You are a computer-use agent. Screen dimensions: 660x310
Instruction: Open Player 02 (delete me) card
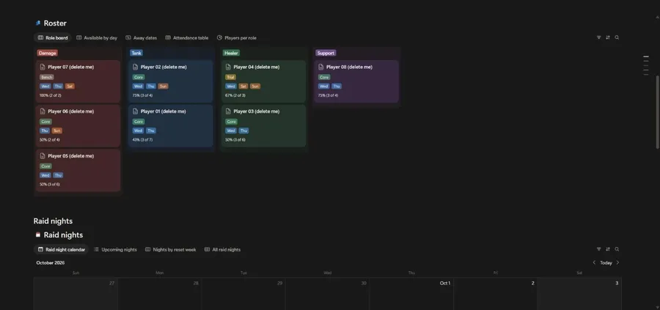point(171,81)
